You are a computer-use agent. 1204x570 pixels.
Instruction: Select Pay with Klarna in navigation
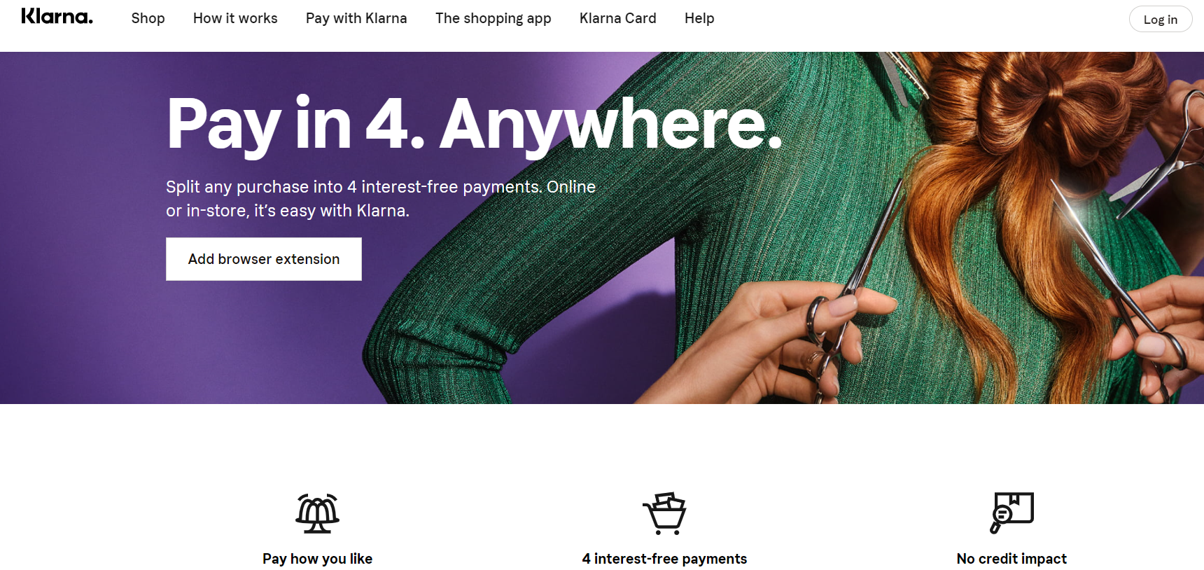click(356, 18)
